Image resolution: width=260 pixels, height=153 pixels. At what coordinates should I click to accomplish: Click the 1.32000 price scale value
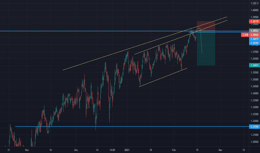[x=254, y=121]
